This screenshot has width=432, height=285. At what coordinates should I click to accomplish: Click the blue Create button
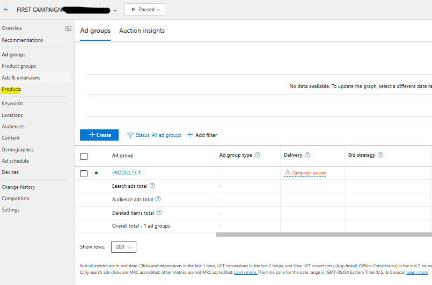(x=99, y=135)
